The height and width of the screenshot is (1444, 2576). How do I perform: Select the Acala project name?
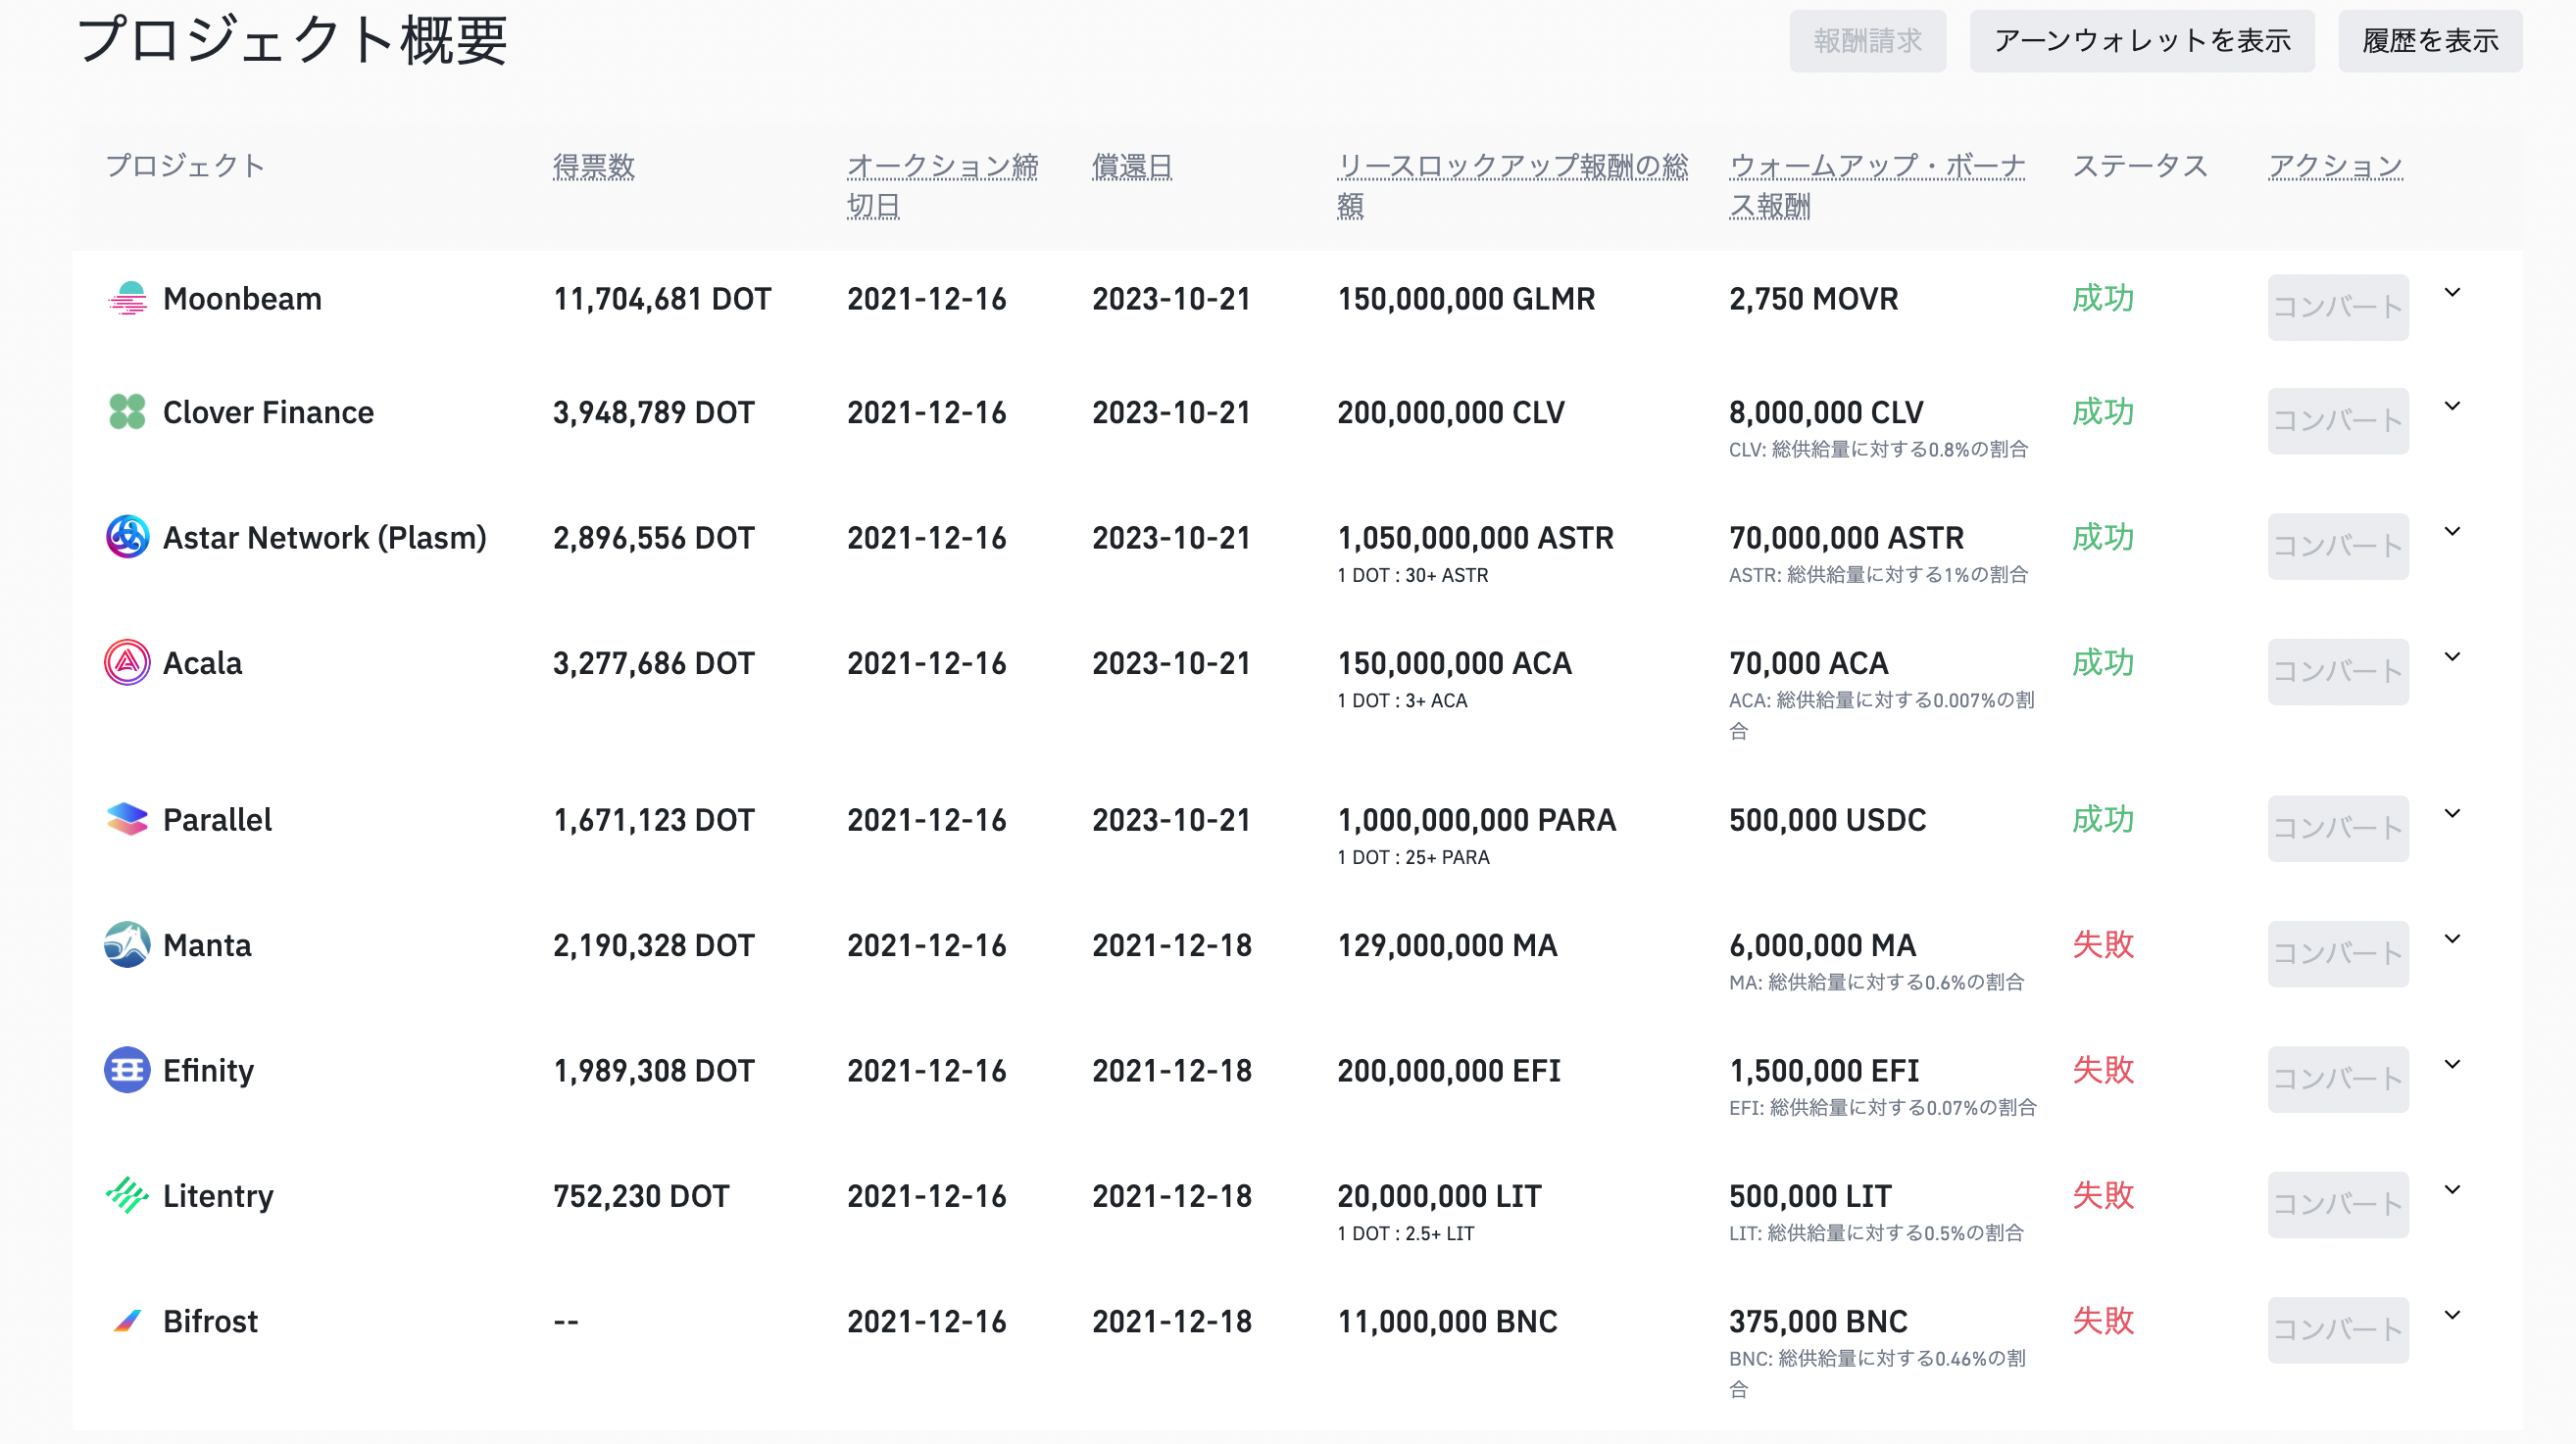click(x=202, y=662)
